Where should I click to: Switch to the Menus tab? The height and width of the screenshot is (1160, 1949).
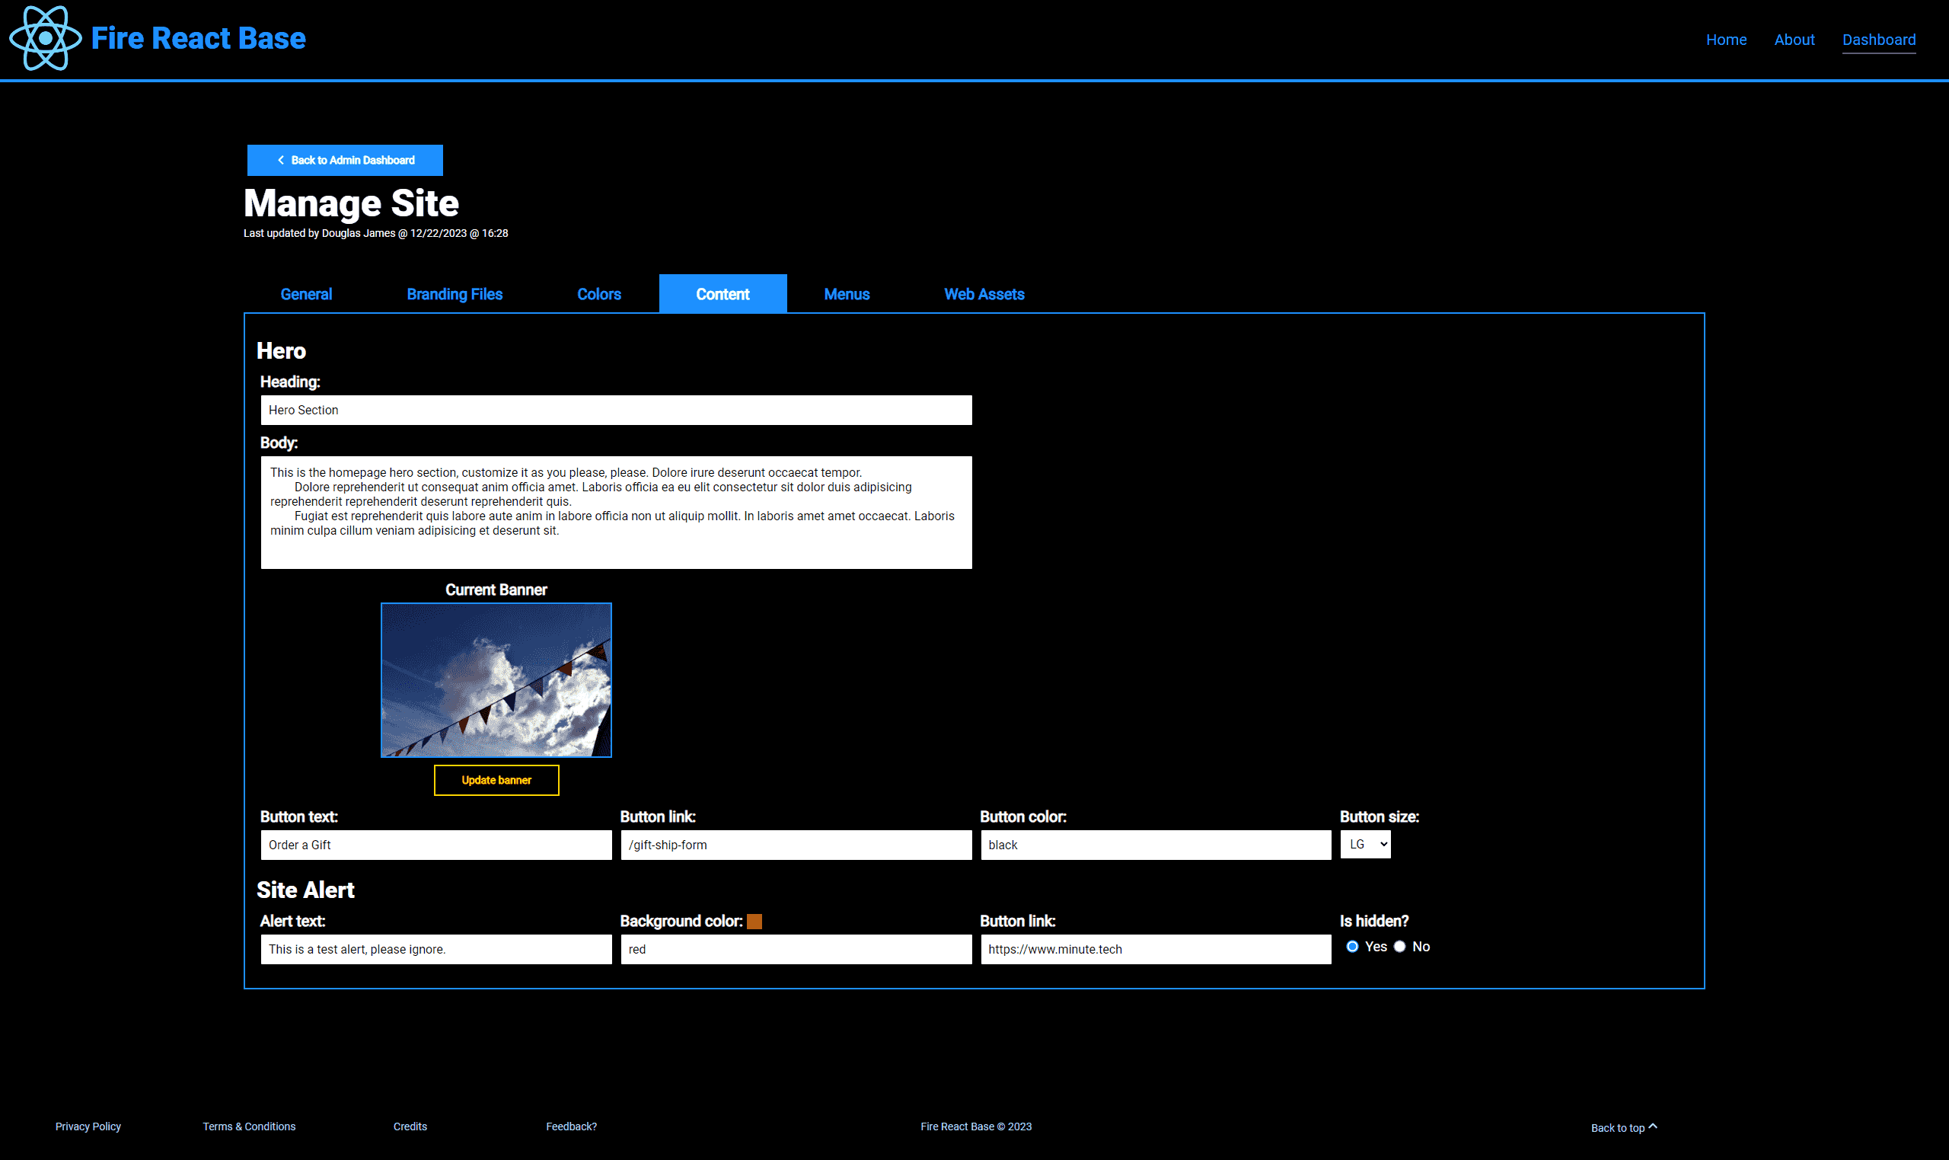pos(846,292)
